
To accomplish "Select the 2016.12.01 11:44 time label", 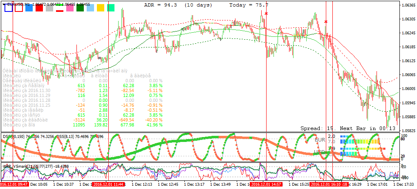I will (x=108, y=184).
